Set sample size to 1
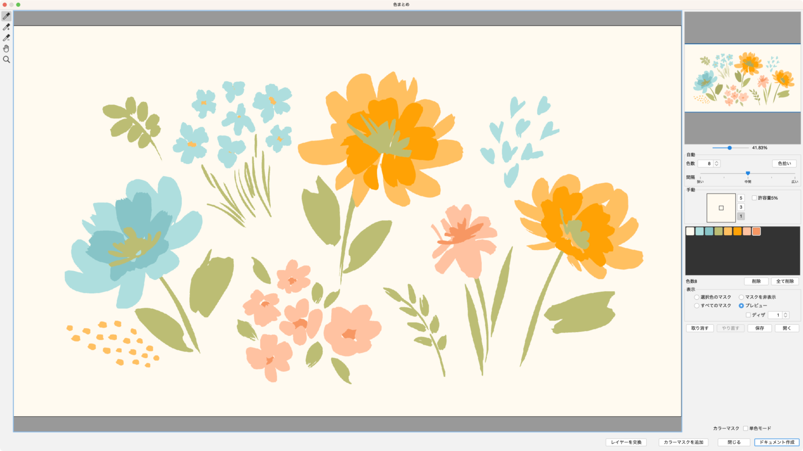Screen dimensions: 803x451 pos(741,216)
